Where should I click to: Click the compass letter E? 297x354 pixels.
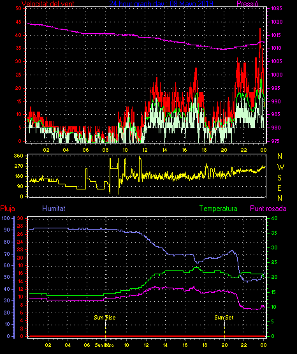point(279,188)
